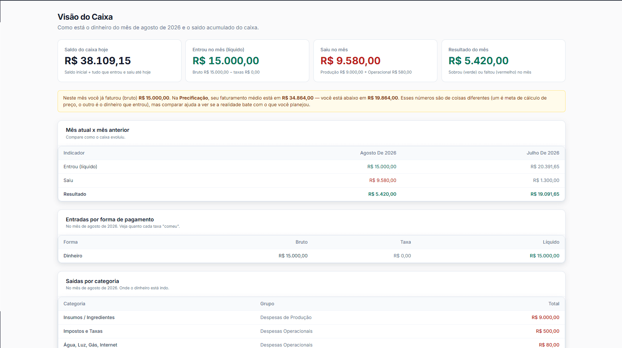
Task: Click the 'Dinheiro' payment method row
Action: point(311,256)
